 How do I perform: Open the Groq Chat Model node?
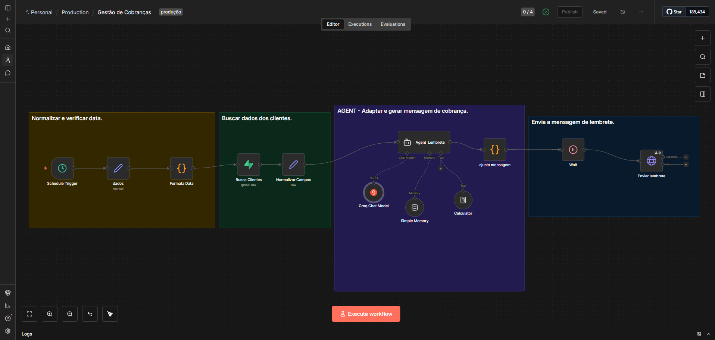click(x=374, y=193)
